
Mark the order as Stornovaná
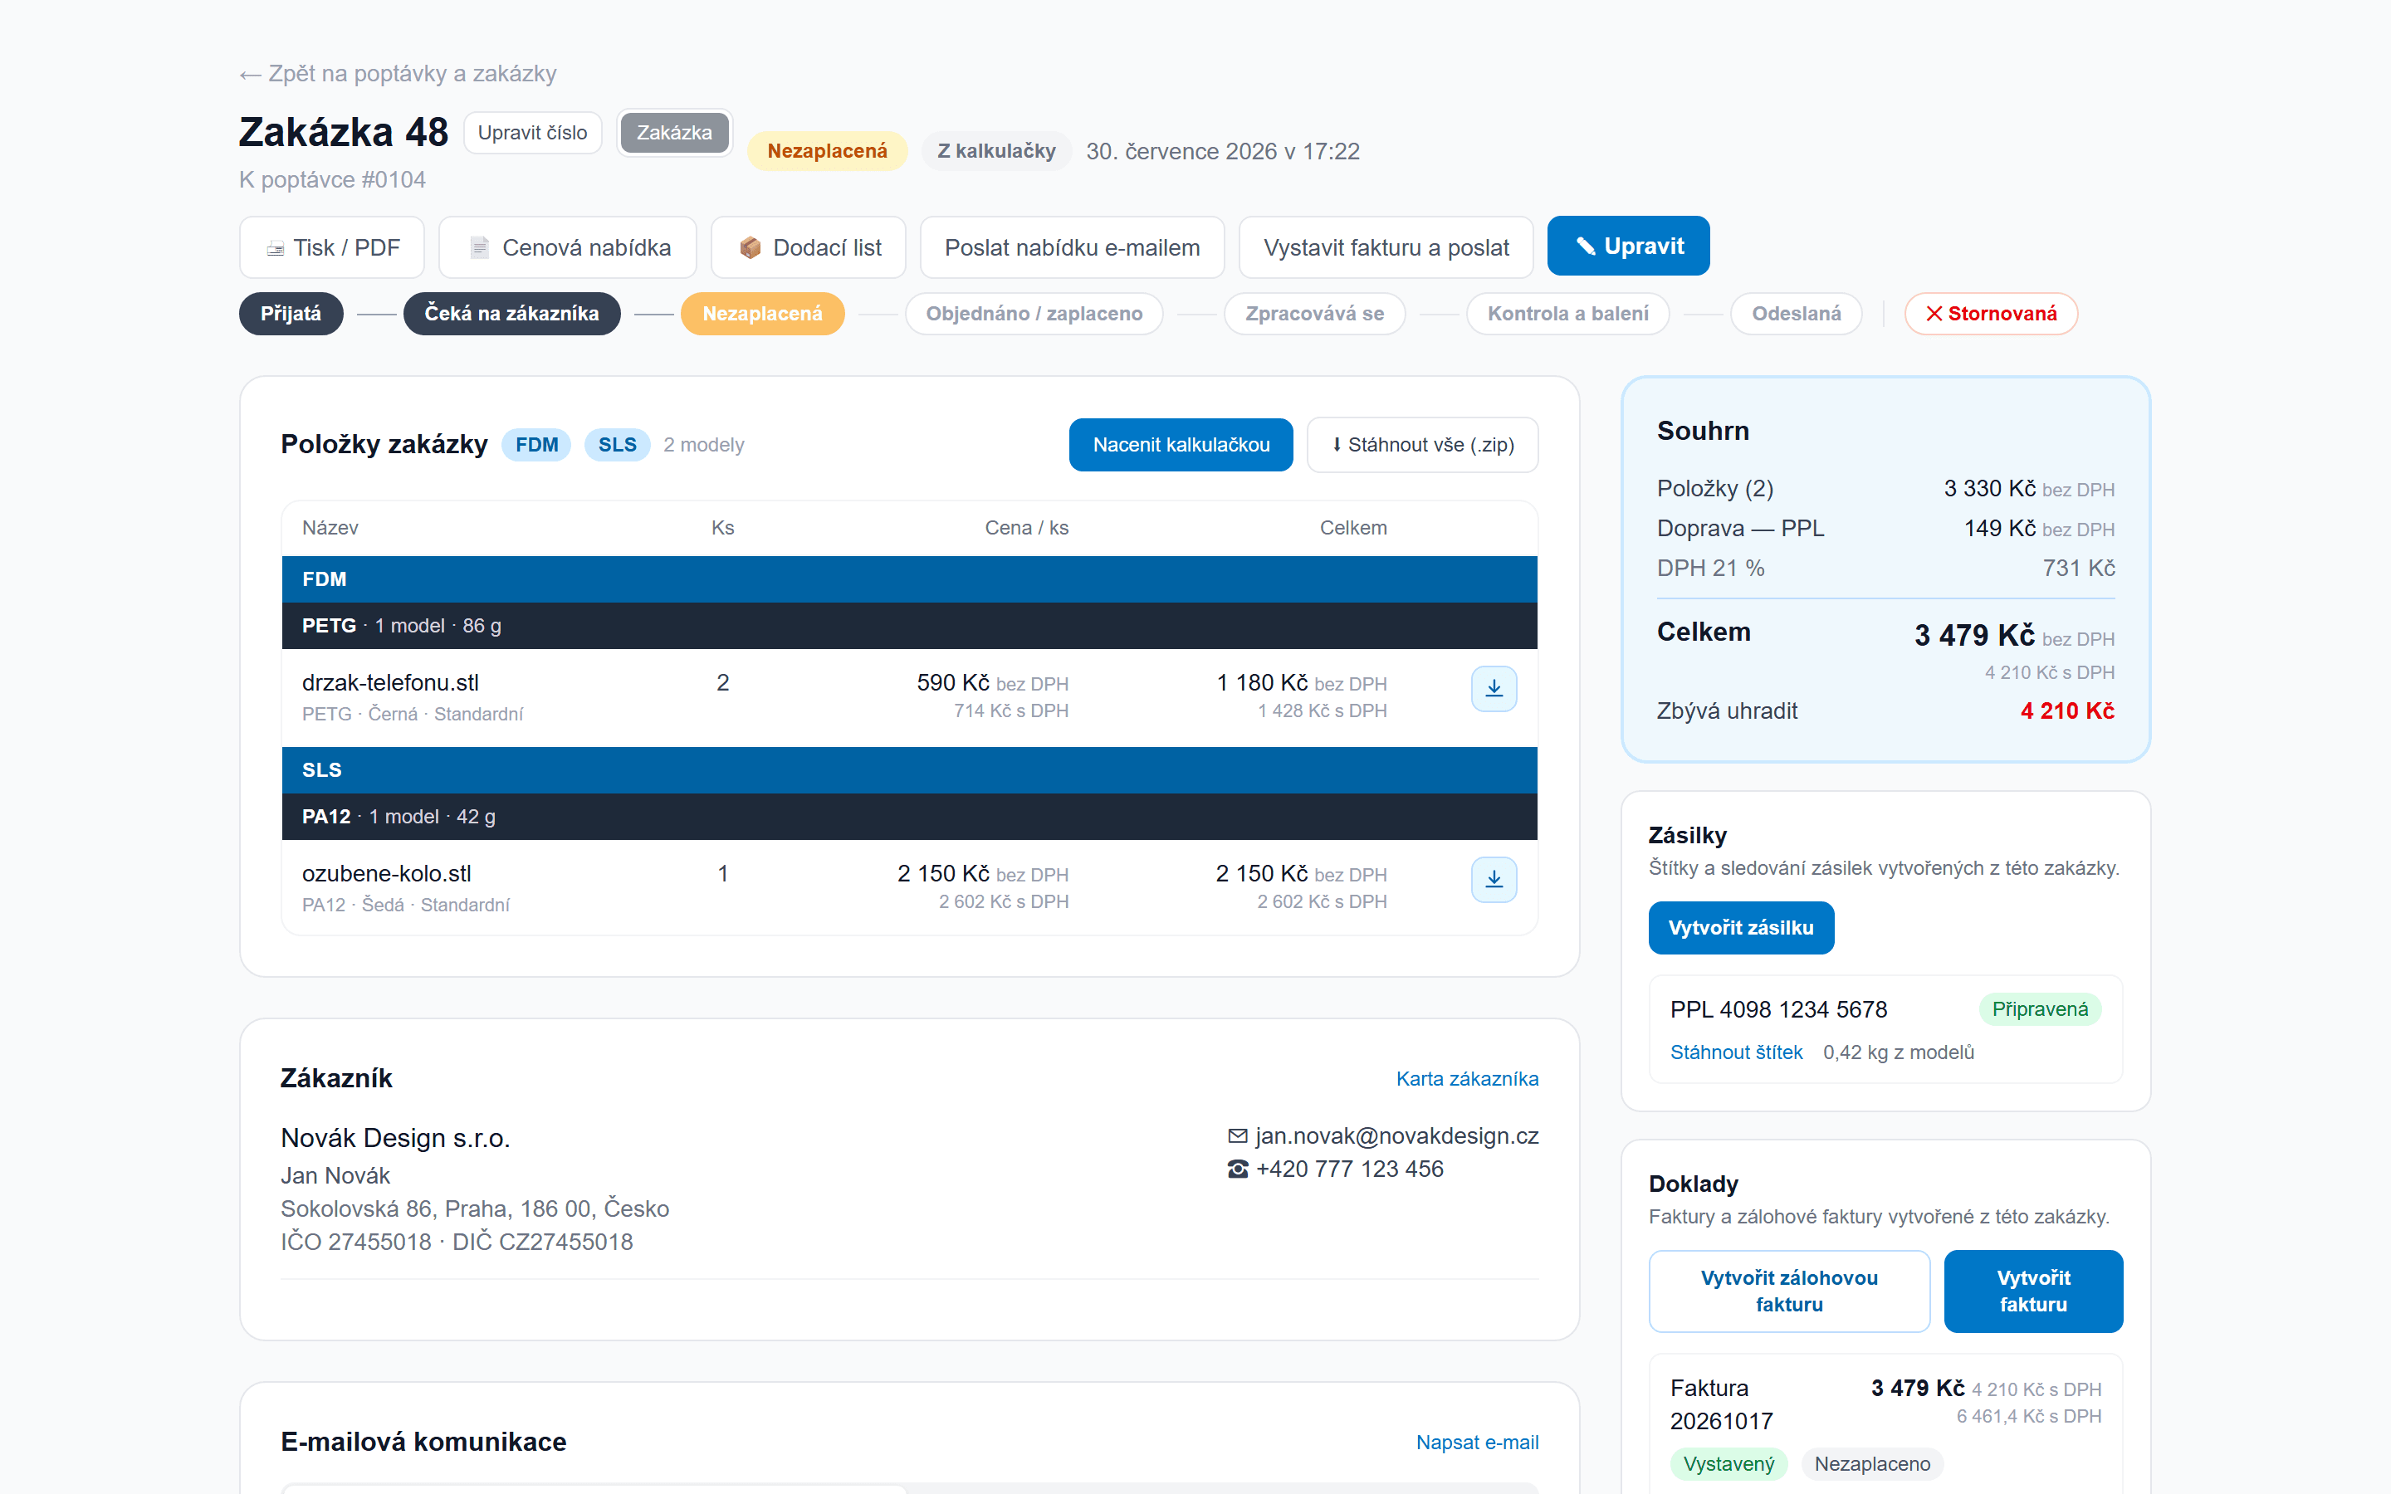1991,313
